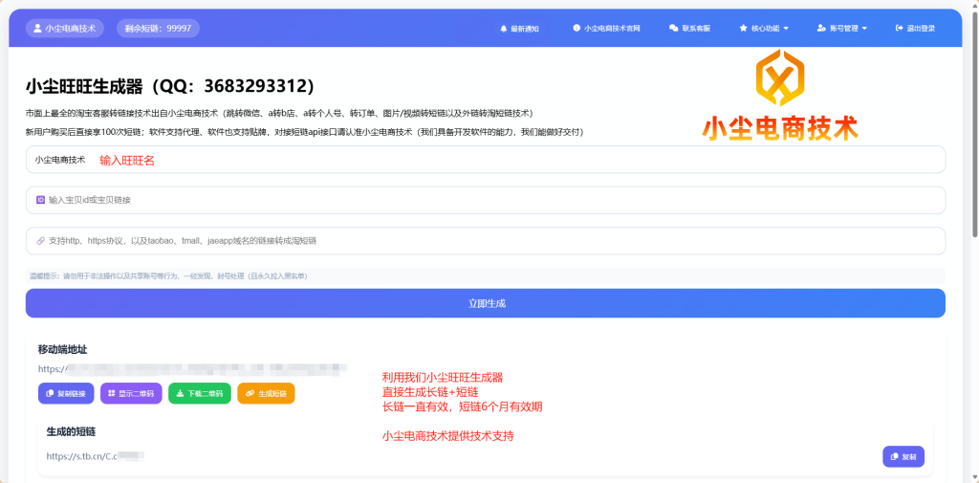This screenshot has width=979, height=483.
Task: Expand the 账号管理 dropdown menu
Action: tap(842, 29)
